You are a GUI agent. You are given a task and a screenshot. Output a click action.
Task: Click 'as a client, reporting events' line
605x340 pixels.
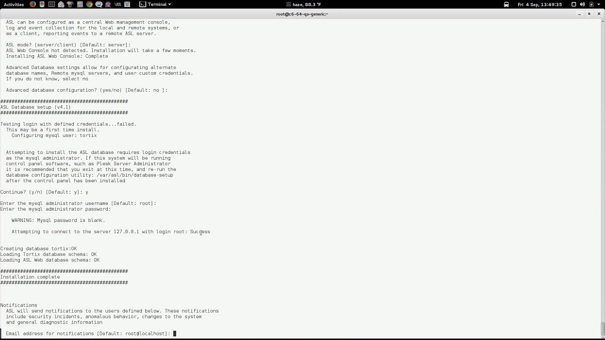(81, 34)
